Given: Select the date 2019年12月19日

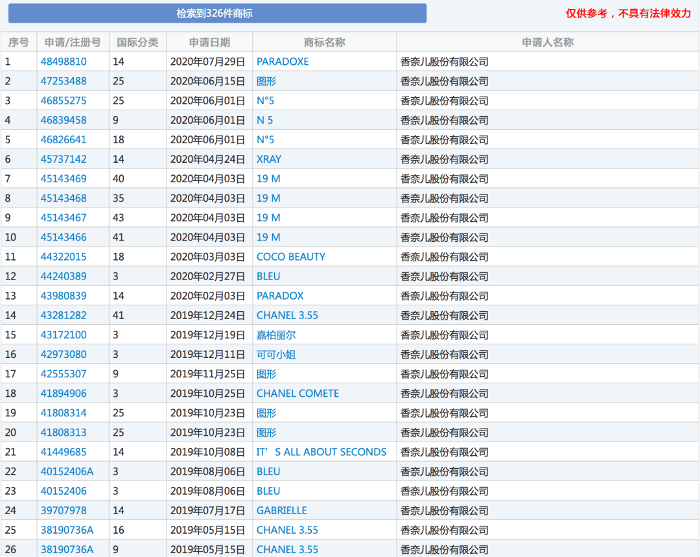Looking at the screenshot, I should 208,335.
